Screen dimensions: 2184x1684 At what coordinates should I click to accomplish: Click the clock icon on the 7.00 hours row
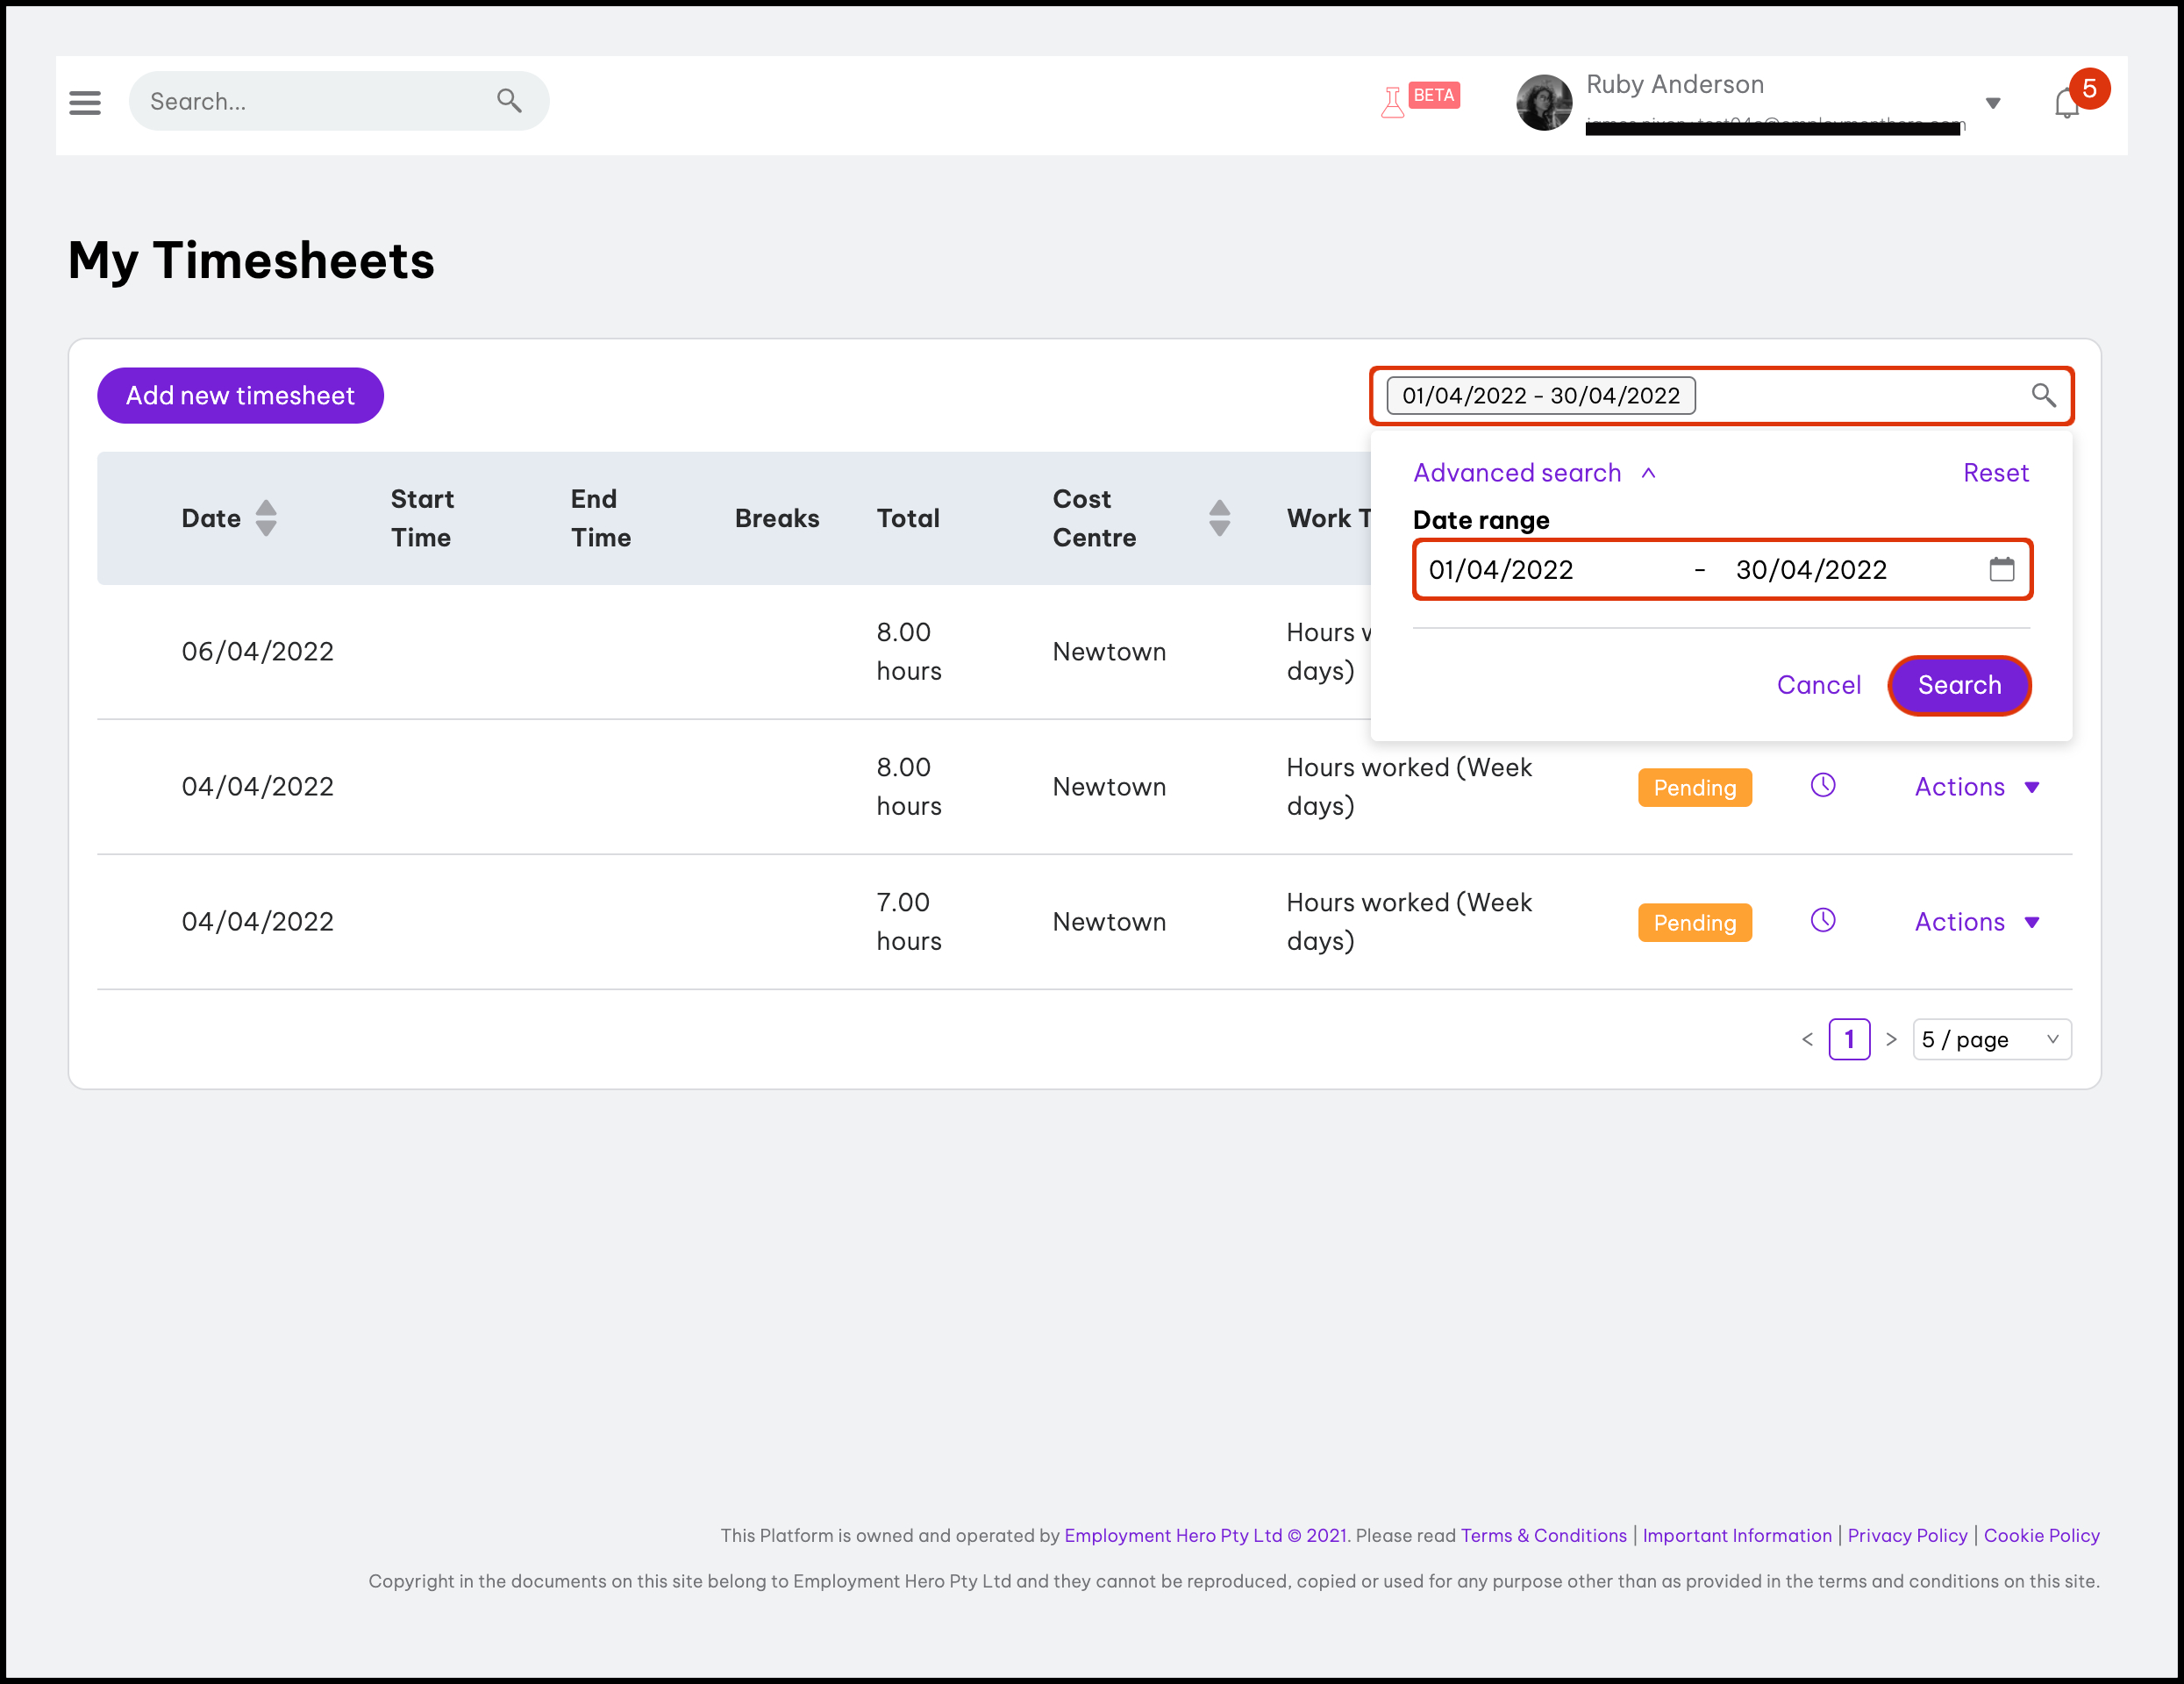click(x=1822, y=921)
